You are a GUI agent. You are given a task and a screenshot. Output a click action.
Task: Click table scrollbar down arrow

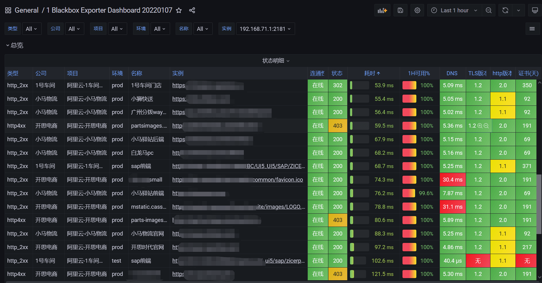coord(539,277)
